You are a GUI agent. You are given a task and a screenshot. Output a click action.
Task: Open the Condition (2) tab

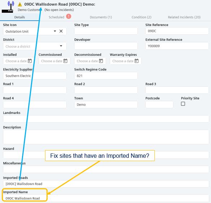(141, 17)
